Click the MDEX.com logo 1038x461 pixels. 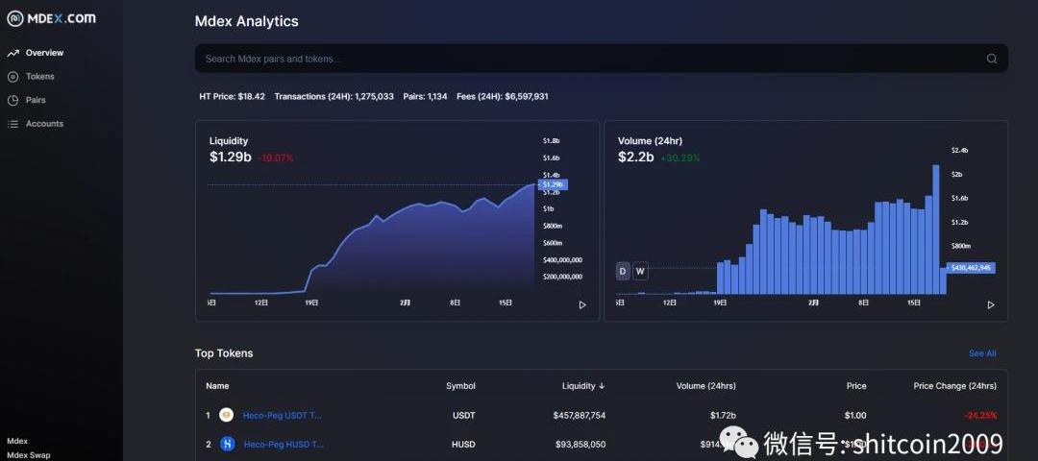coord(51,18)
